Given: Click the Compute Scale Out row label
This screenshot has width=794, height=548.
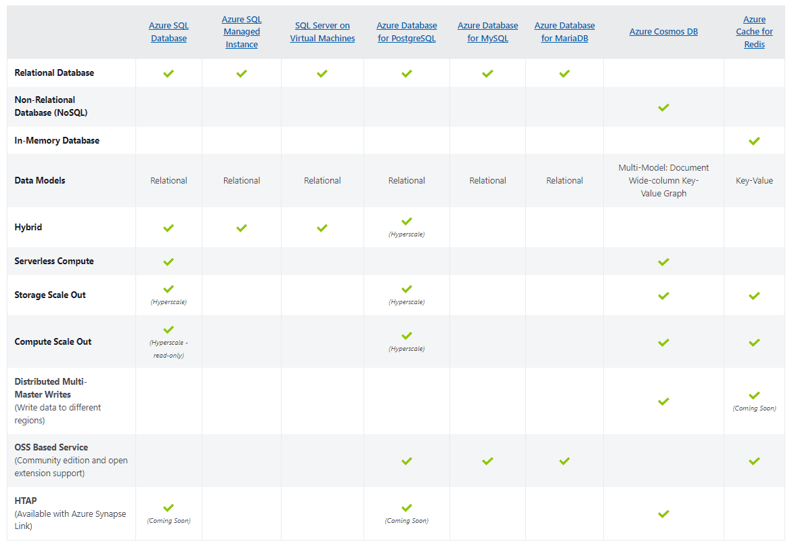Looking at the screenshot, I should [x=53, y=341].
